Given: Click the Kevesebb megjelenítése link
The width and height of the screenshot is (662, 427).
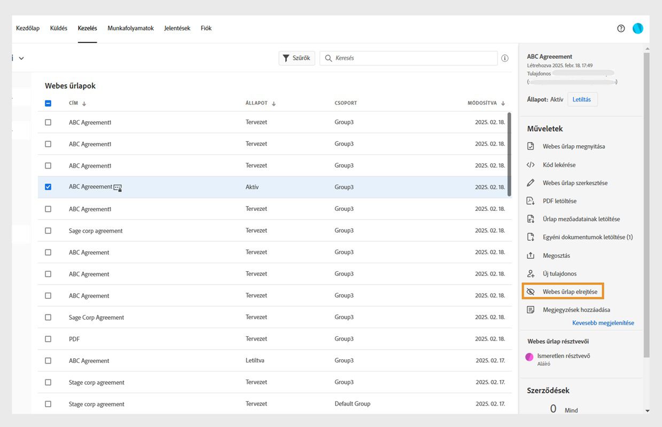Looking at the screenshot, I should click(603, 323).
